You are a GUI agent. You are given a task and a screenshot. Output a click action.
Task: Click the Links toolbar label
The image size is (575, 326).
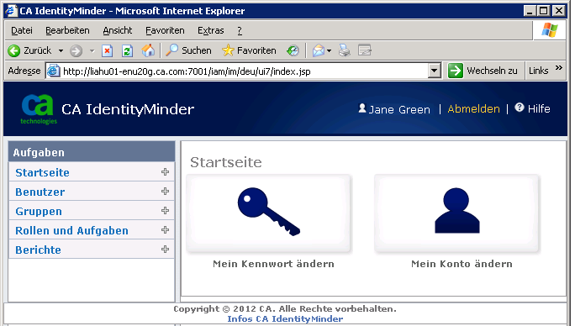pyautogui.click(x=538, y=71)
